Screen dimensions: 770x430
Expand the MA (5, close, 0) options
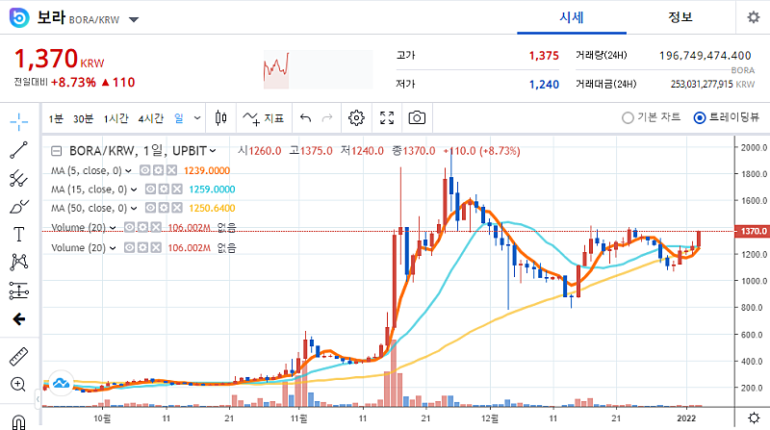[x=128, y=171]
